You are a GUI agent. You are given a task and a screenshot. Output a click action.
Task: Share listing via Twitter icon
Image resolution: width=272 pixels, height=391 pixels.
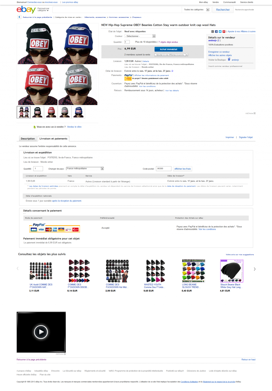(220, 32)
